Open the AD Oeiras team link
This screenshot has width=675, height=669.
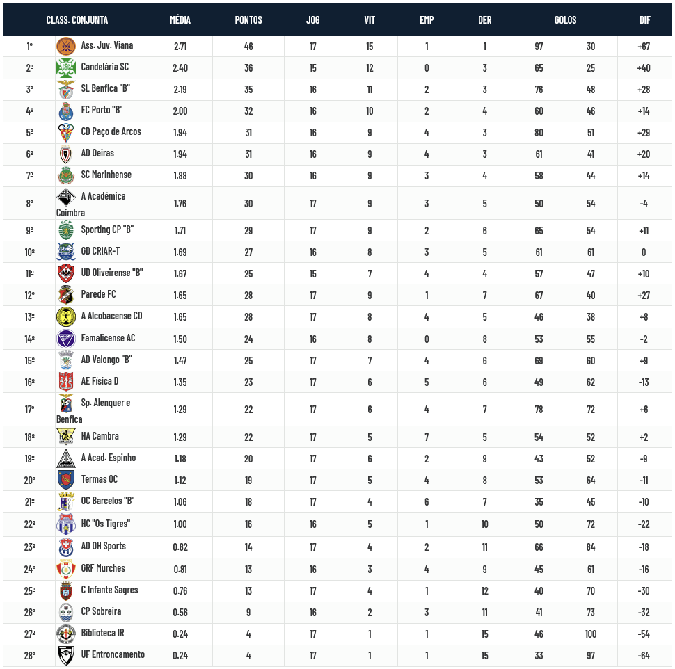(x=97, y=153)
